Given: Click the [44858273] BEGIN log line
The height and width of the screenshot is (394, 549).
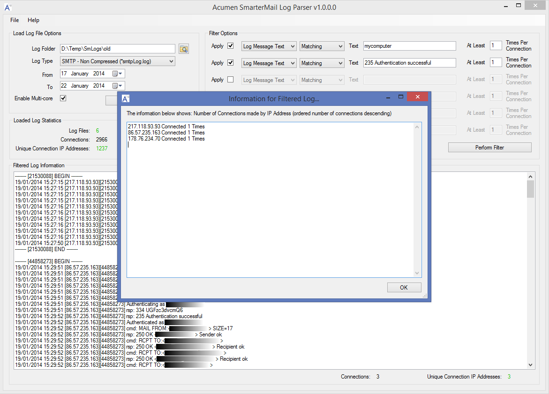Looking at the screenshot, I should click(49, 261).
